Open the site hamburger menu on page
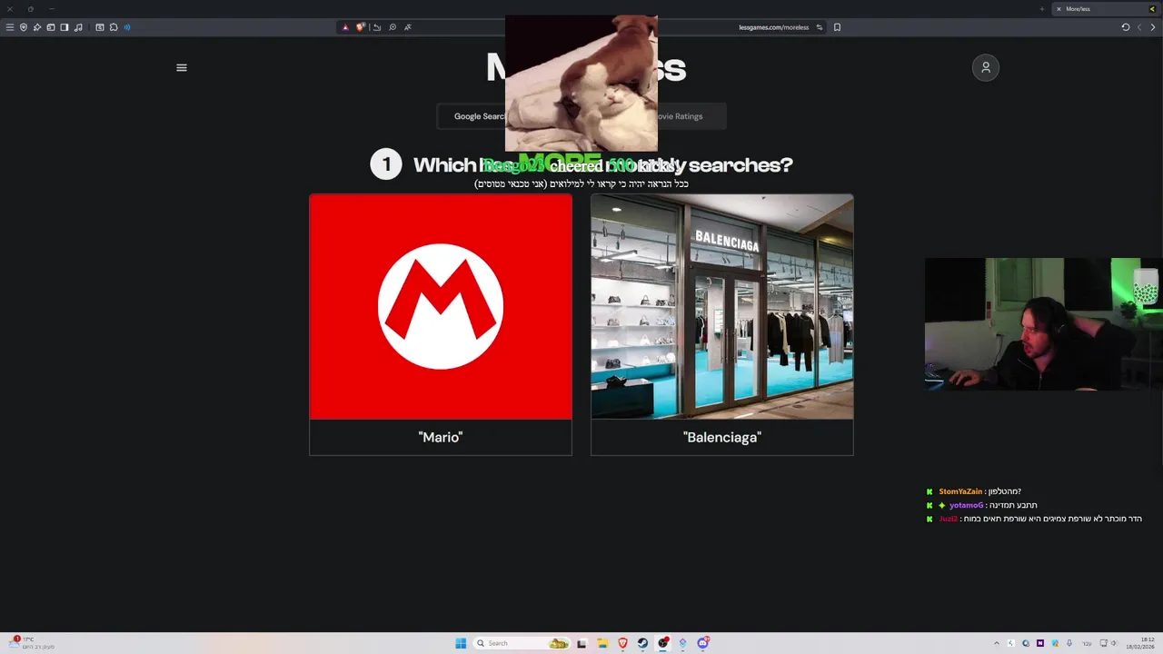1163x654 pixels. [182, 67]
